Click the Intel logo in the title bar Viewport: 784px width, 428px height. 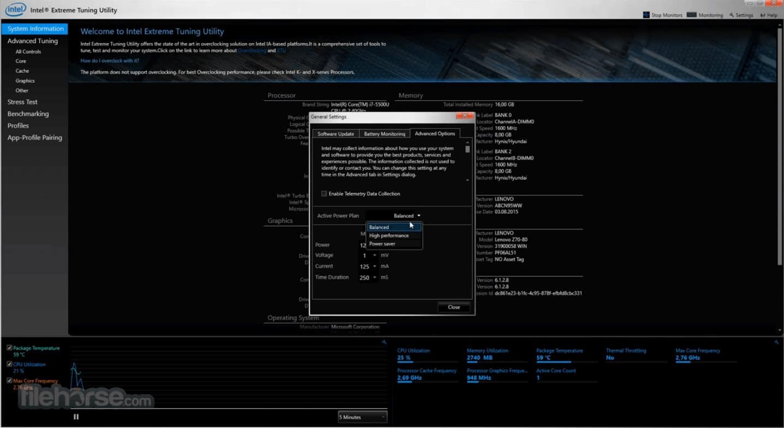click(15, 9)
